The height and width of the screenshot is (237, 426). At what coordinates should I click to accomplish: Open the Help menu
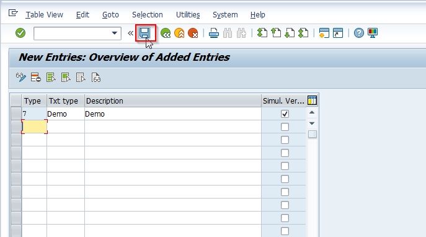pyautogui.click(x=258, y=15)
